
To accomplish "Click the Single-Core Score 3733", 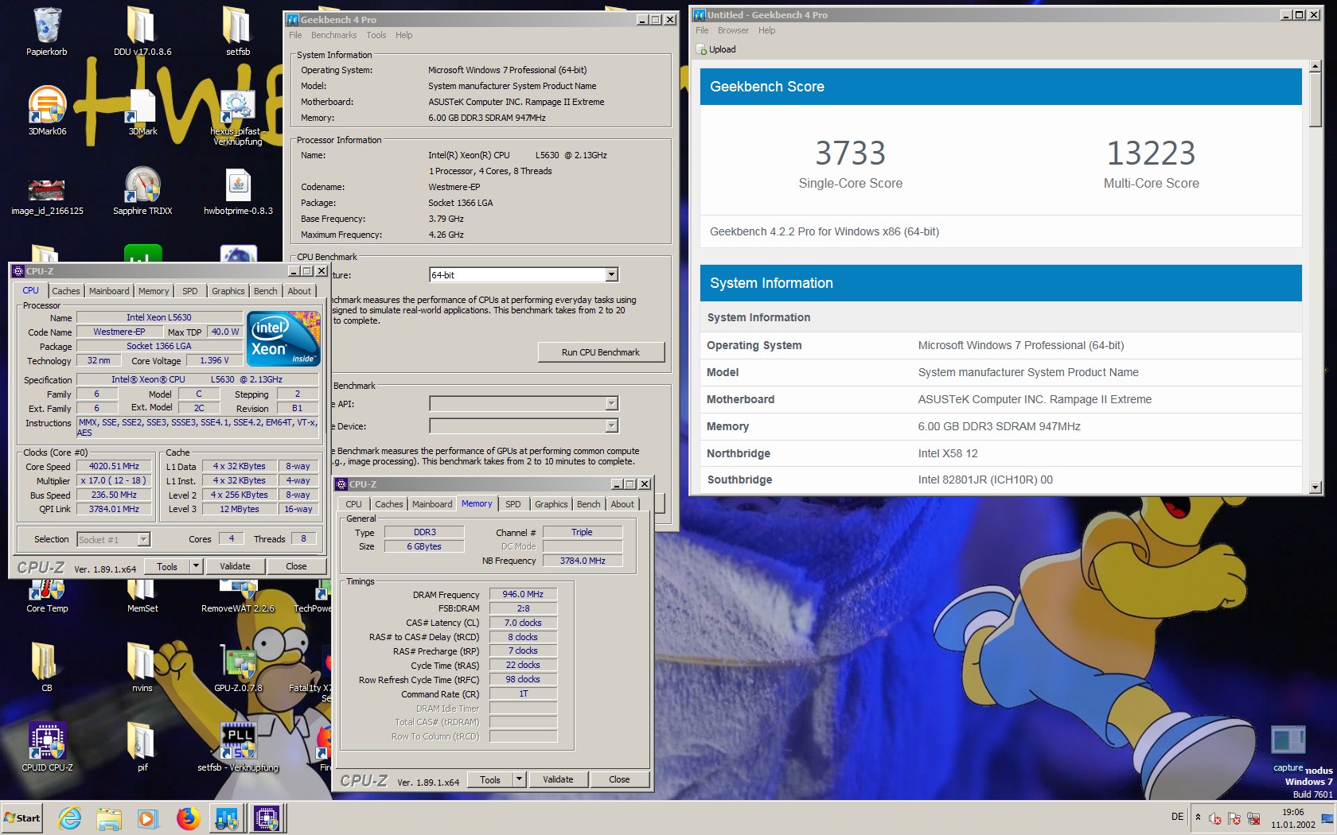I will tap(850, 153).
